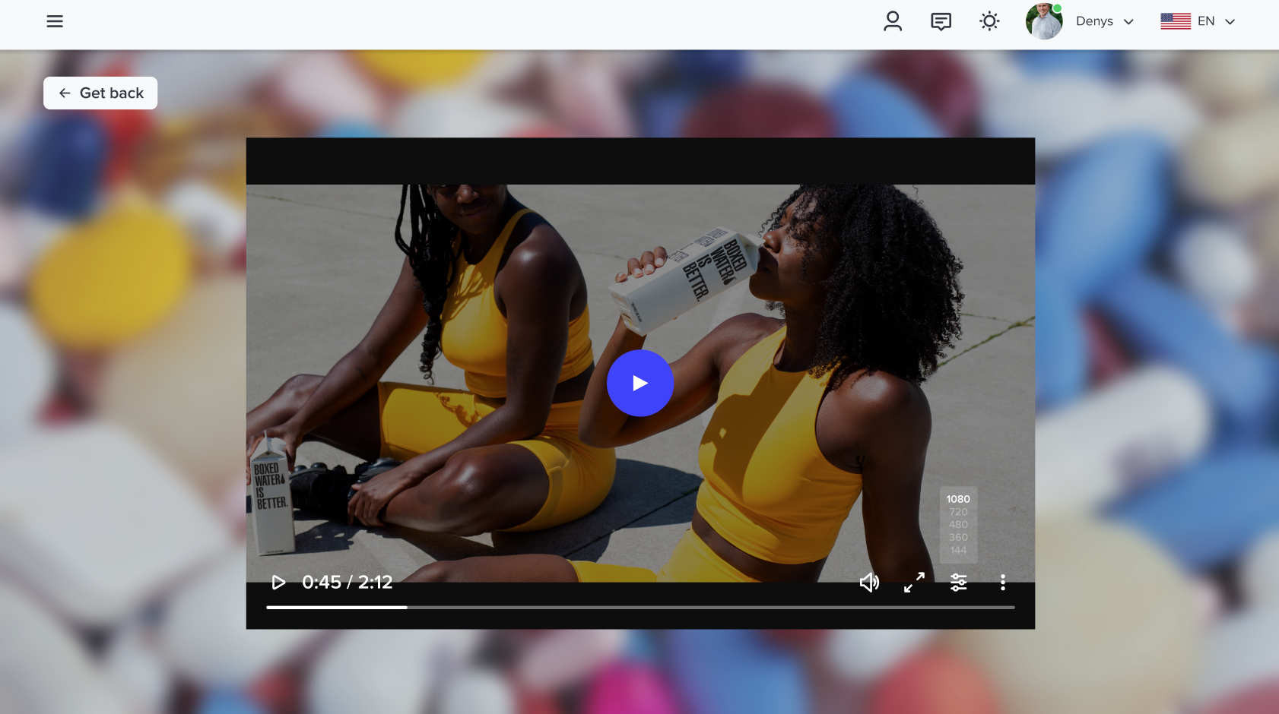Expand the Denys account dropdown
1279x714 pixels.
(1105, 21)
